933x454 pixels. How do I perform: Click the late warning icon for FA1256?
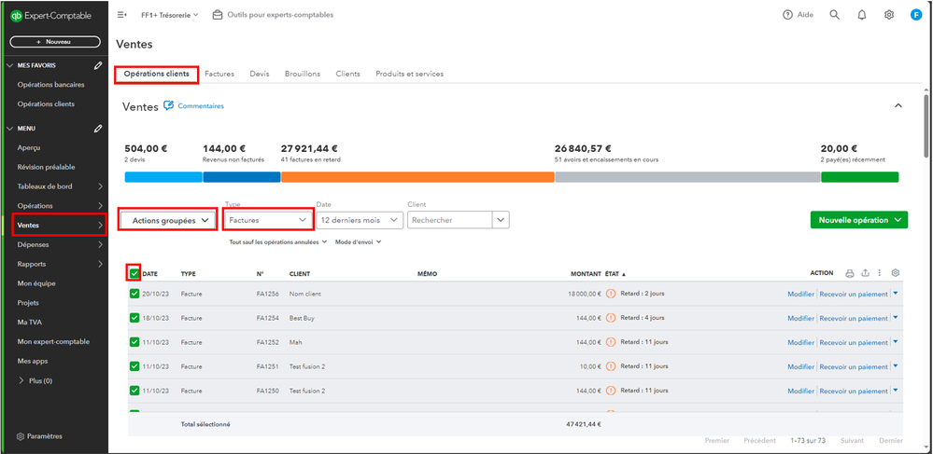(611, 294)
